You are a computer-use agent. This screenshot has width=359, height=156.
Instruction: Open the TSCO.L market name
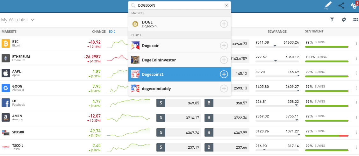(18, 145)
